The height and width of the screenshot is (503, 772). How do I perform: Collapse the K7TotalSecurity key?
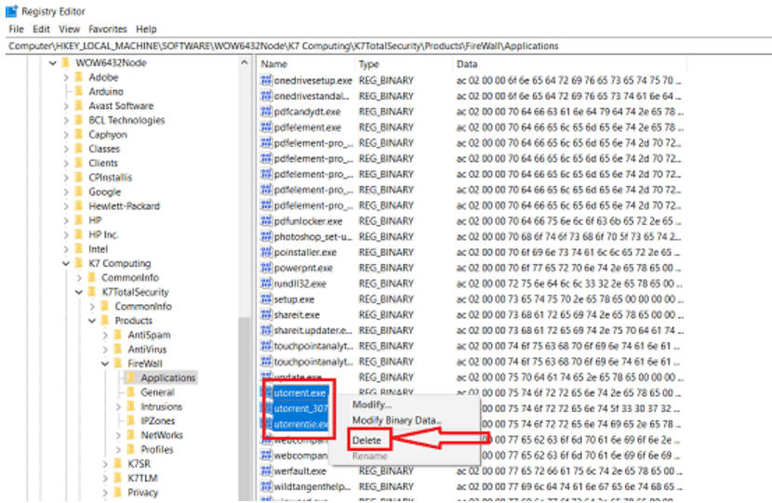pyautogui.click(x=79, y=292)
